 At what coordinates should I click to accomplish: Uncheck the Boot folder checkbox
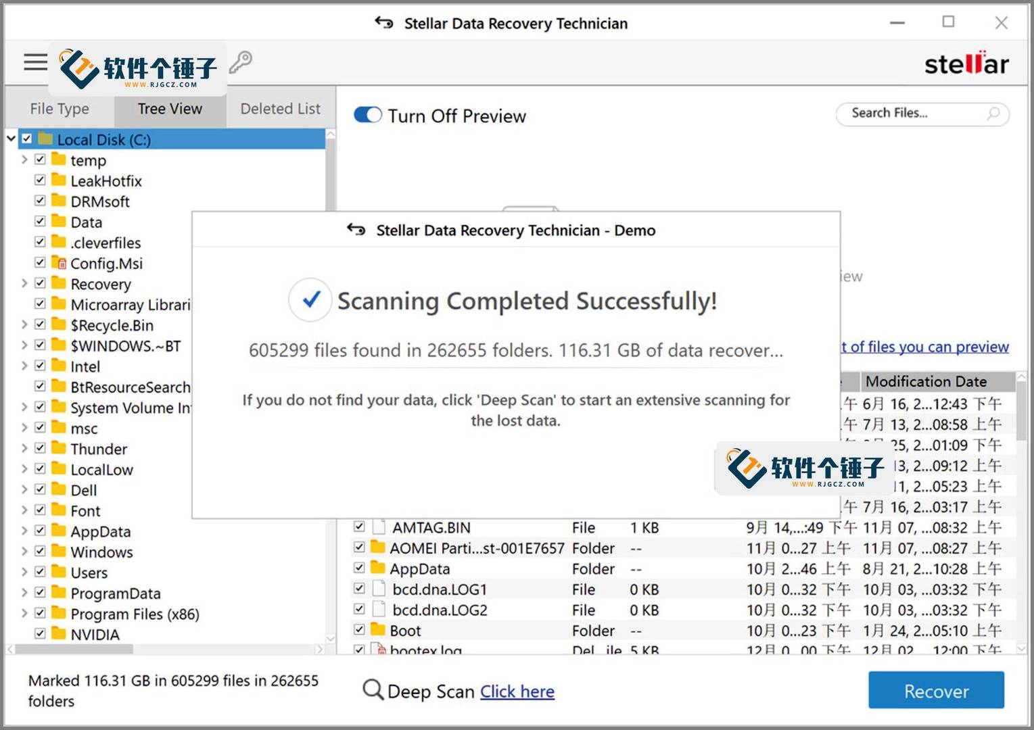[359, 629]
